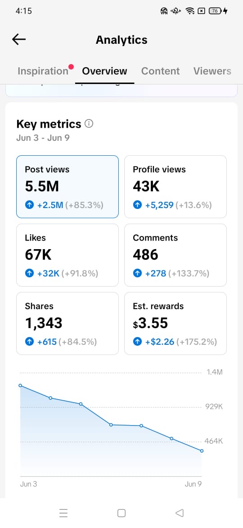This screenshot has width=243, height=528.
Task: Tap the Android recent apps menu icon
Action: pos(63,513)
